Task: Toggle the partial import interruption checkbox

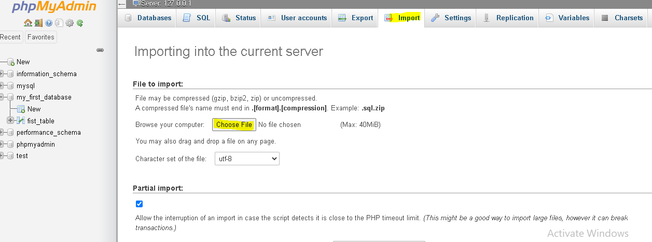Action: click(x=139, y=204)
